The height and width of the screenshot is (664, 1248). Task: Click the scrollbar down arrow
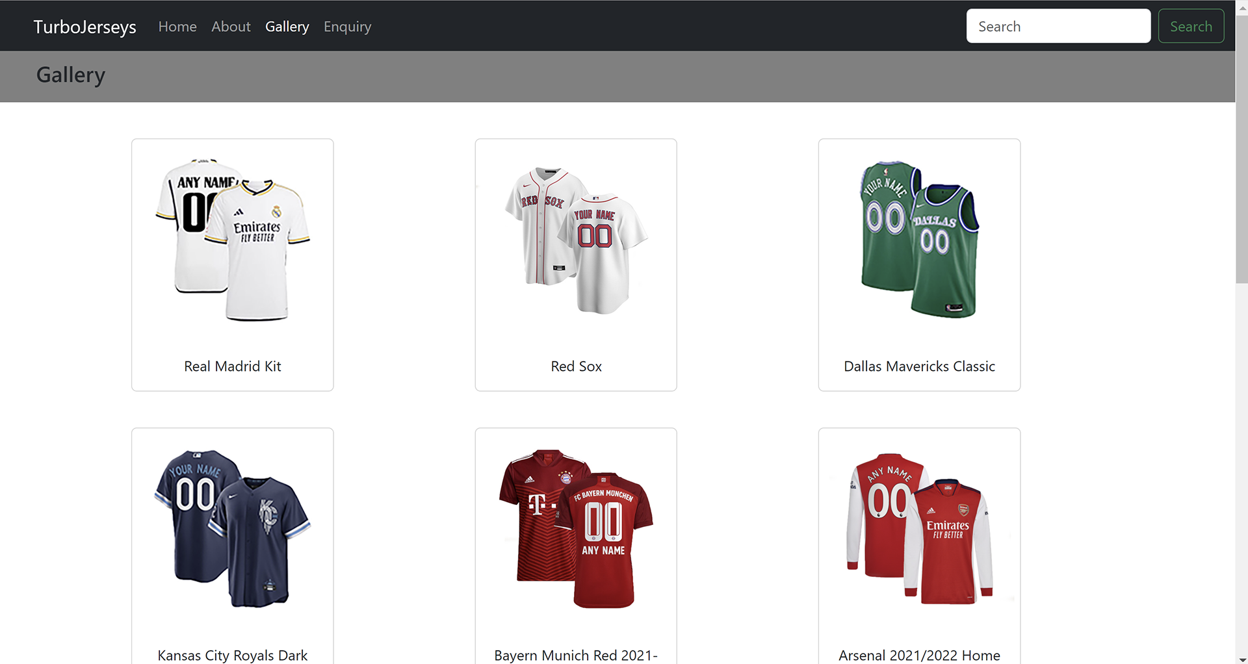1241,659
